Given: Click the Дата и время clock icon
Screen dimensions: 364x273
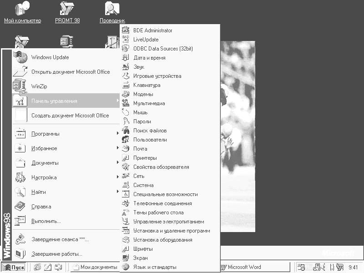Looking at the screenshot, I should (x=126, y=58).
